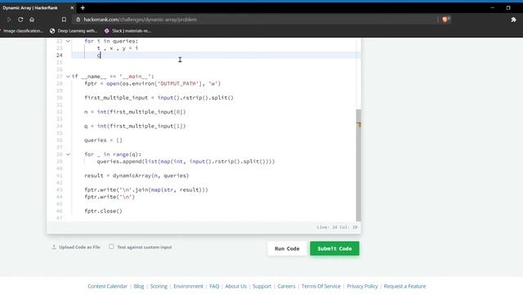523x294 pixels.
Task: Open the Contest Calendar link
Action: tap(107, 286)
